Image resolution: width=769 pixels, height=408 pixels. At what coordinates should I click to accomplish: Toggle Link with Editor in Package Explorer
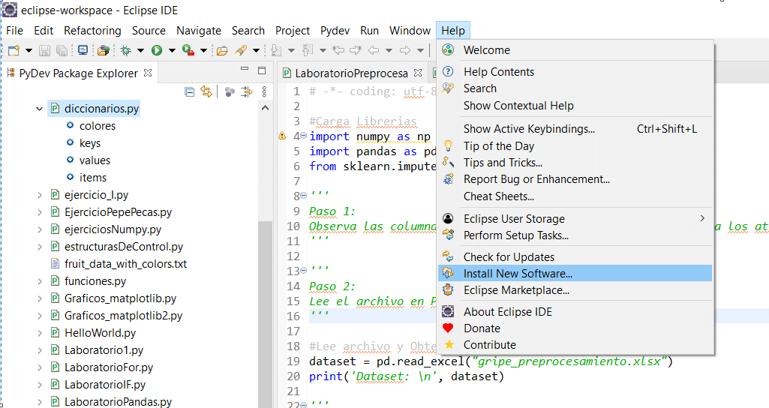206,91
